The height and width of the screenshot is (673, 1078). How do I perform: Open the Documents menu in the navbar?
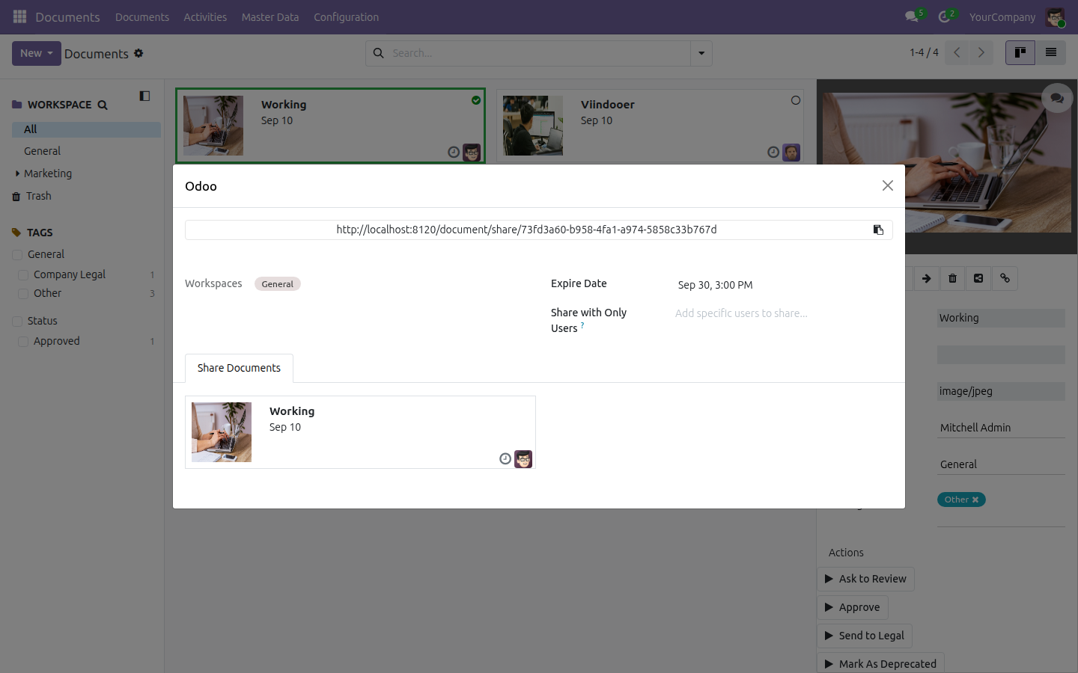[x=142, y=17]
